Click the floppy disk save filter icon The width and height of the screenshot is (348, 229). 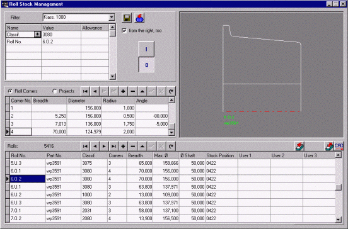[127, 18]
